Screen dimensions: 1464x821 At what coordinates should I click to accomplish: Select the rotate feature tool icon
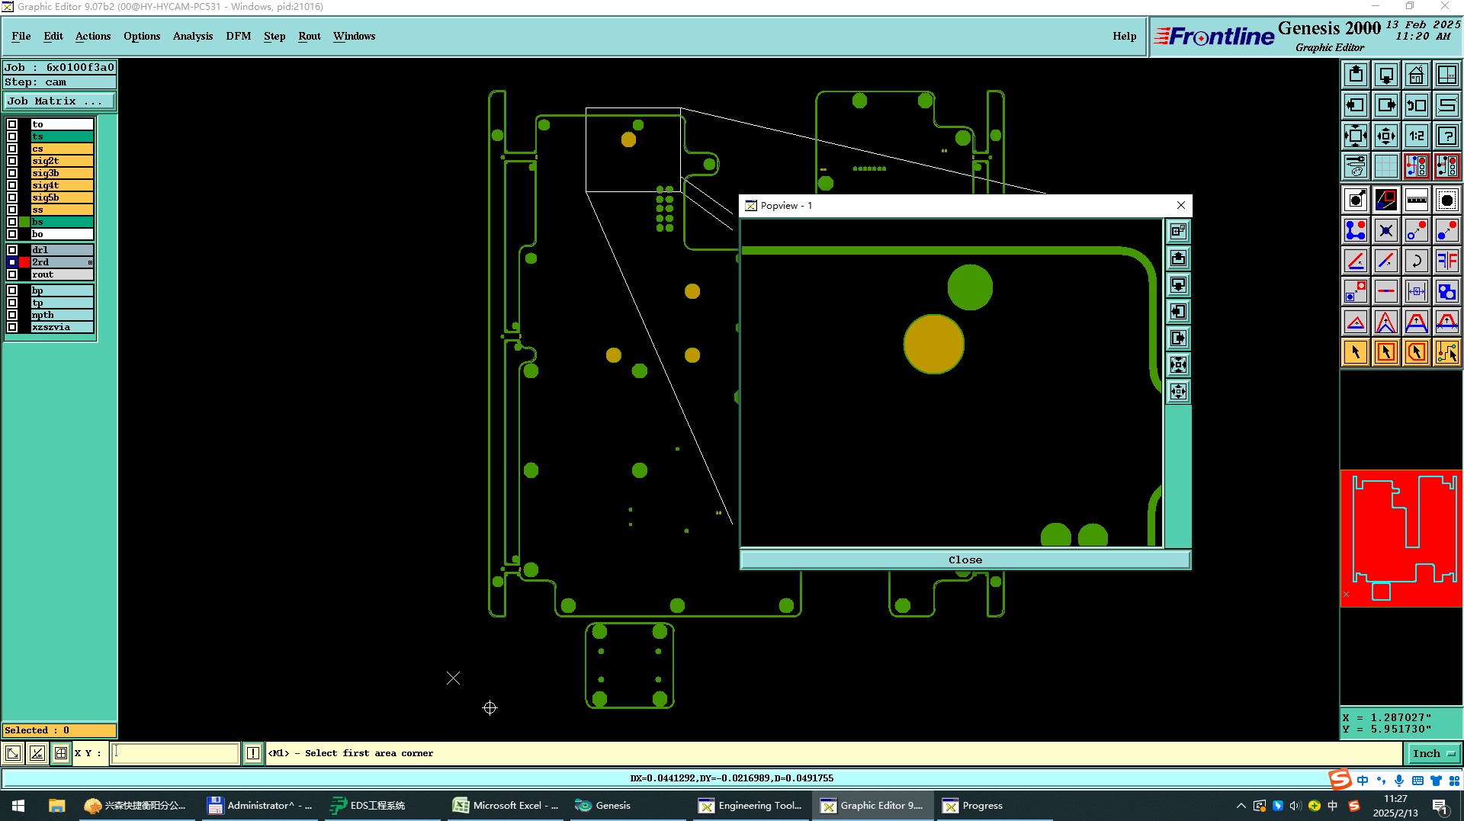tap(1417, 261)
